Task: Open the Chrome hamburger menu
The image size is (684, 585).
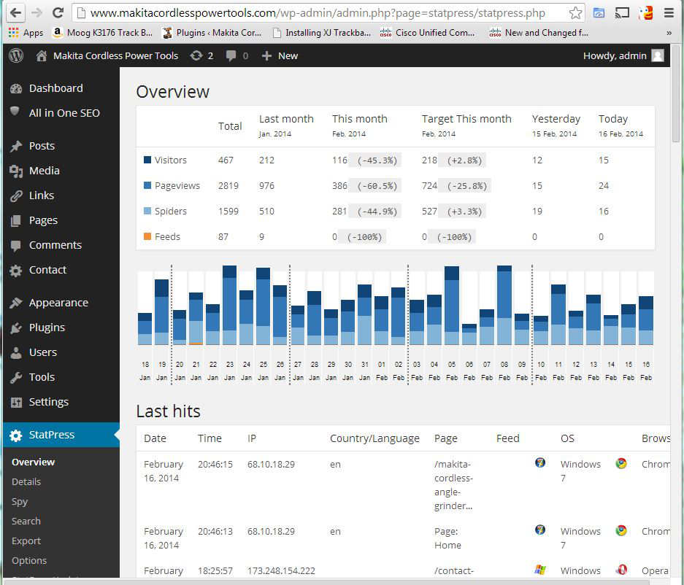Action: click(x=669, y=13)
